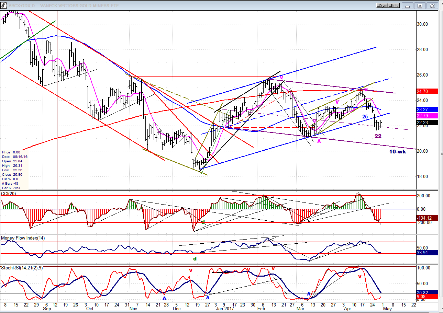Click the green d marker in Money Flow pane
Image resolution: width=443 pixels, height=313 pixels.
[x=195, y=259]
